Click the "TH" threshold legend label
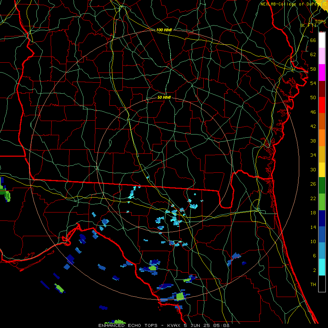Screen dimensions: 328x328 pos(313,284)
